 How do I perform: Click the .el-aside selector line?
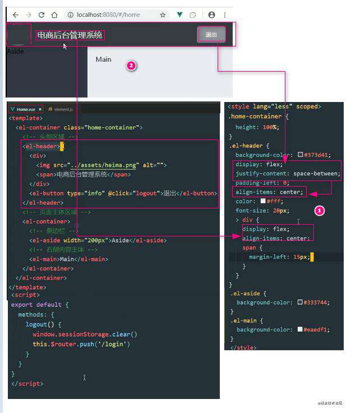click(x=249, y=293)
